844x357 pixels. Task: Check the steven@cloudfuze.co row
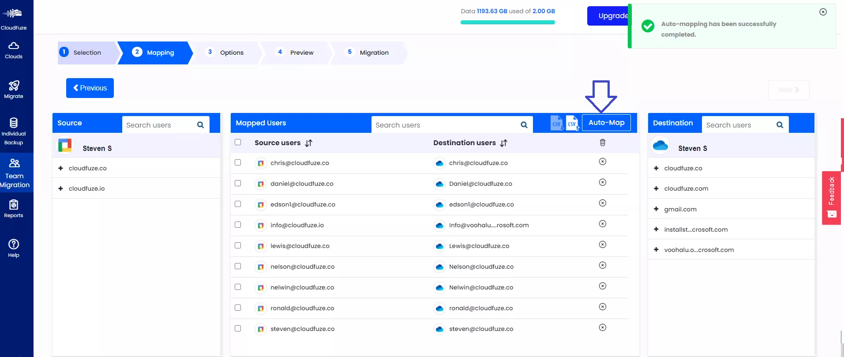(x=238, y=328)
